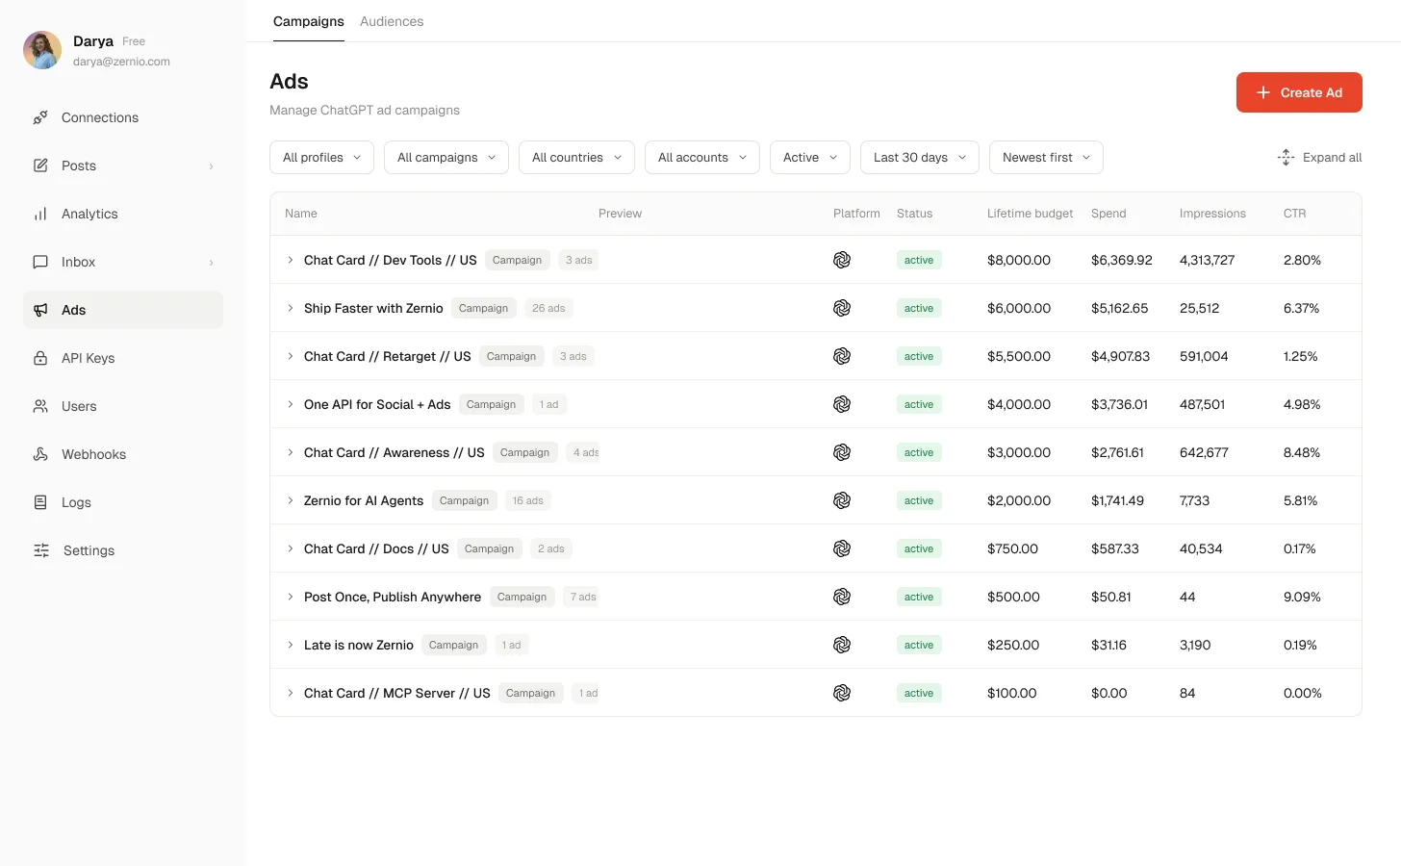Open the All accounts filter dropdown
1401x866 pixels.
tap(702, 158)
